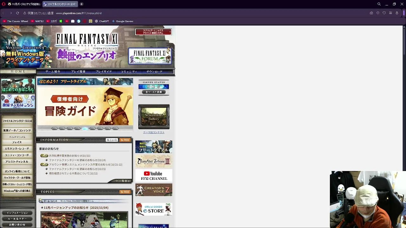Open 月次処理作業実施のお知らせ(10/31) news item
The height and width of the screenshot is (228, 406).
(x=69, y=156)
